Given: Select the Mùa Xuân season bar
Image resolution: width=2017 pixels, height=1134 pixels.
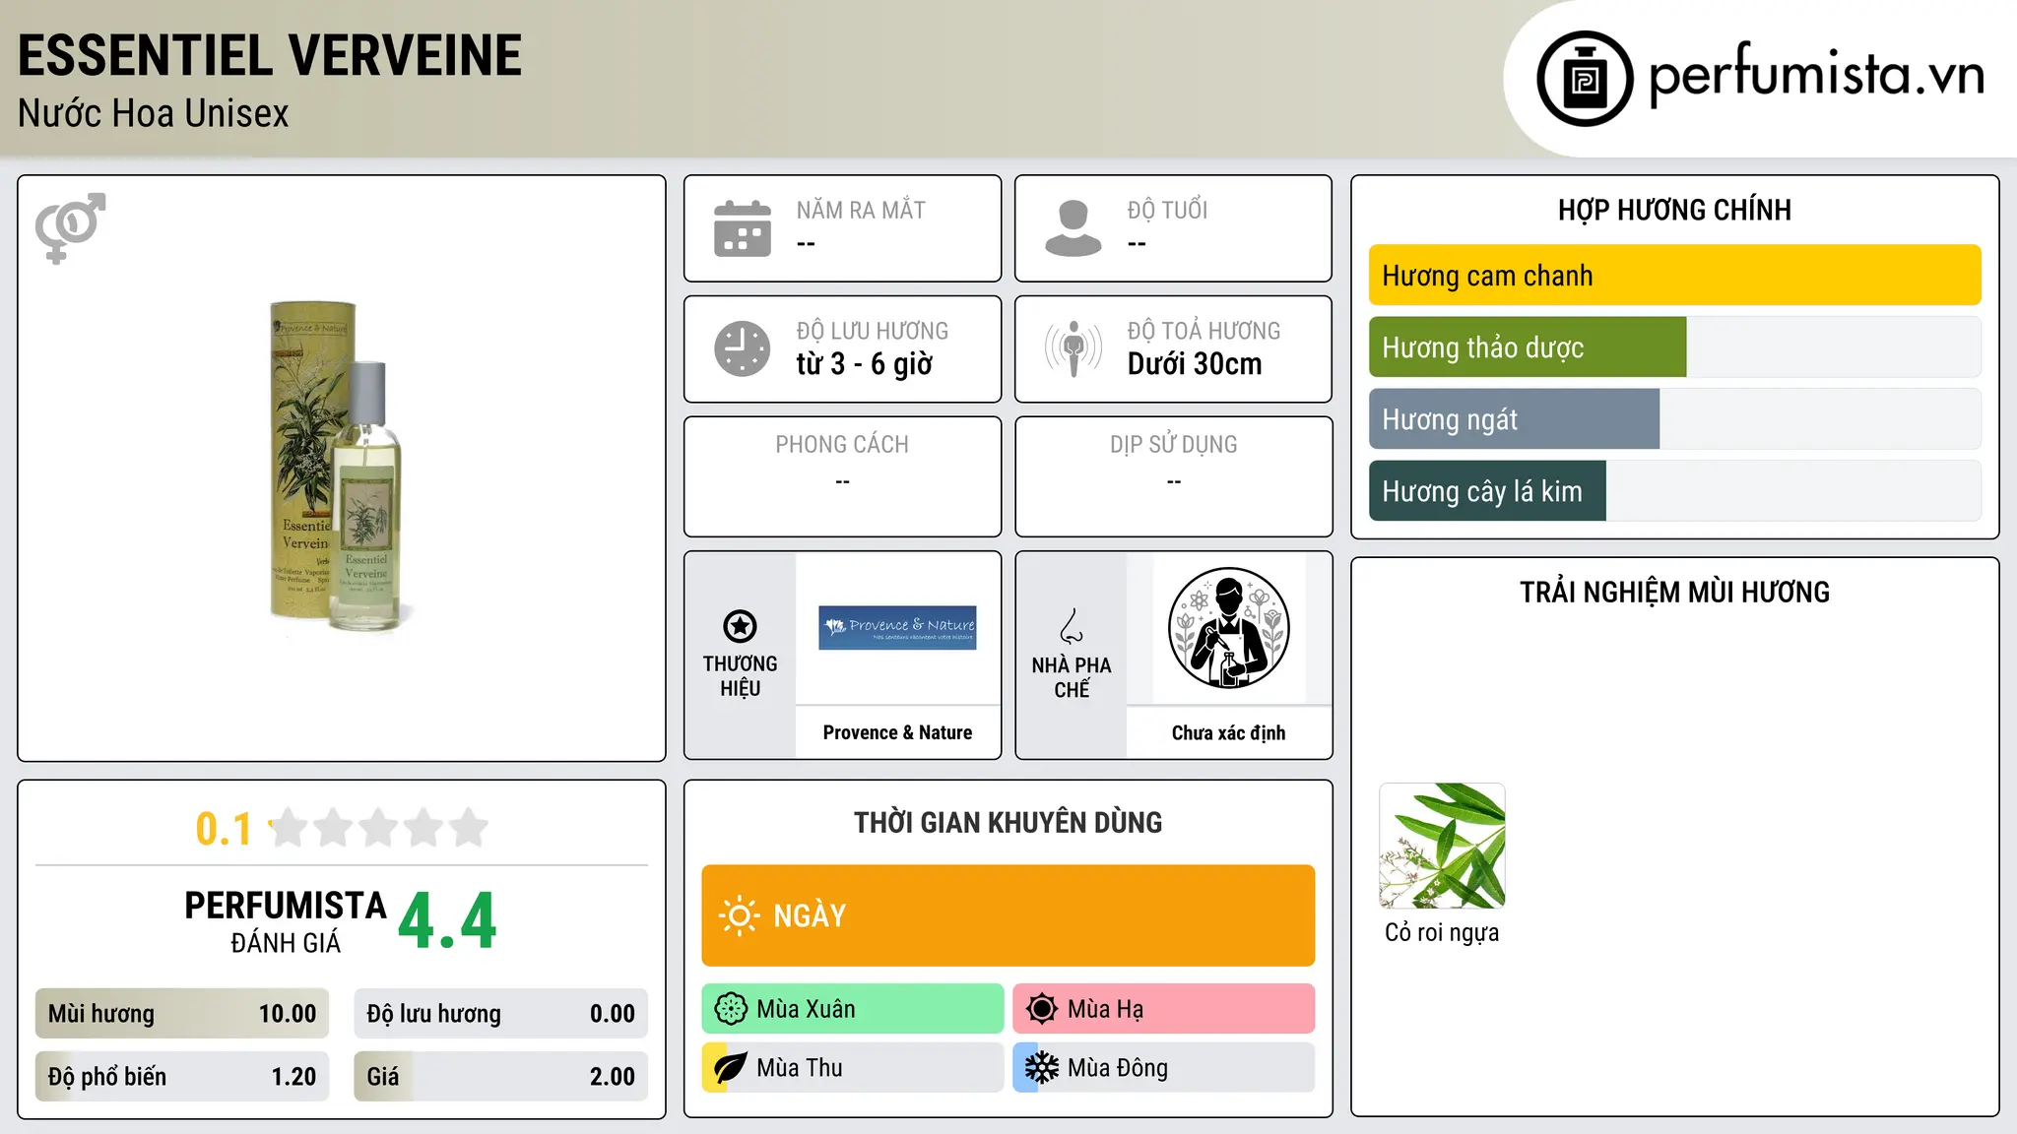Looking at the screenshot, I should click(853, 1009).
